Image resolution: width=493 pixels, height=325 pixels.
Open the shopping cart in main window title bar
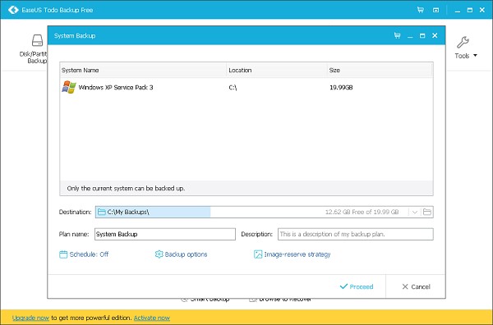421,10
